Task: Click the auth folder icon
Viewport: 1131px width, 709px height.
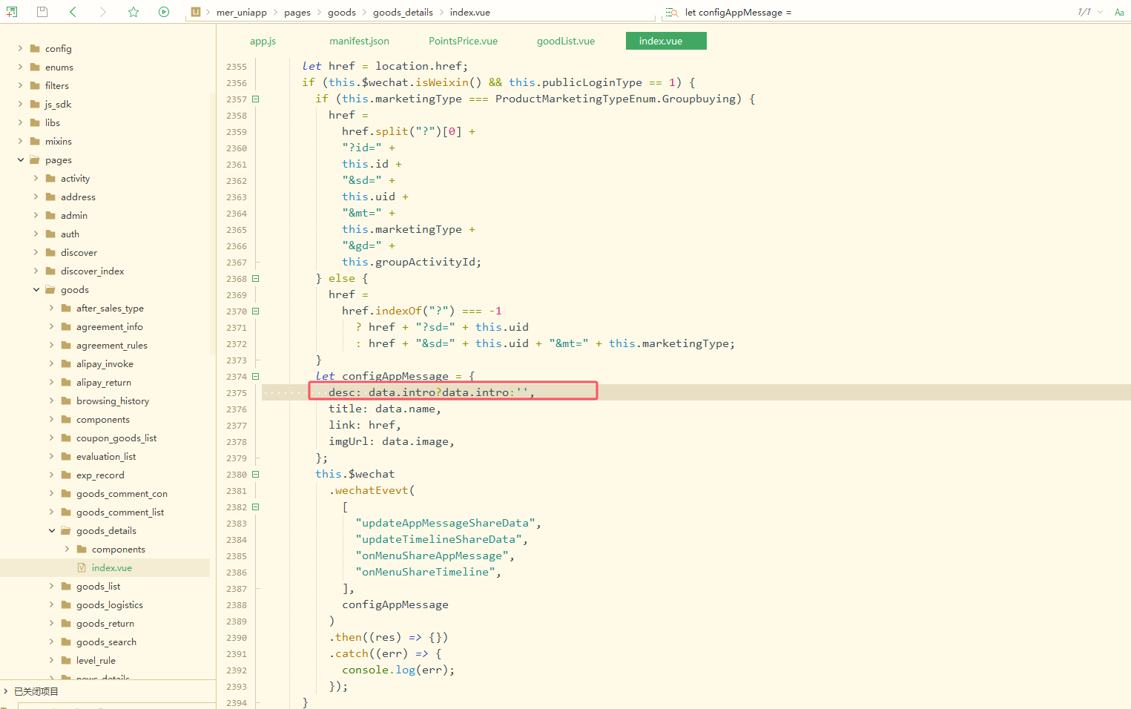Action: pyautogui.click(x=50, y=234)
